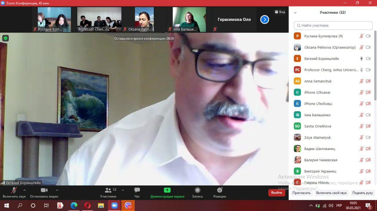377x211 pixels.
Task: Open the Чат chat button
Action: (137, 193)
